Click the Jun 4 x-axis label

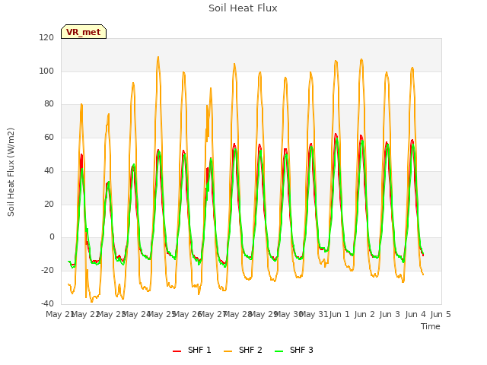point(415,314)
